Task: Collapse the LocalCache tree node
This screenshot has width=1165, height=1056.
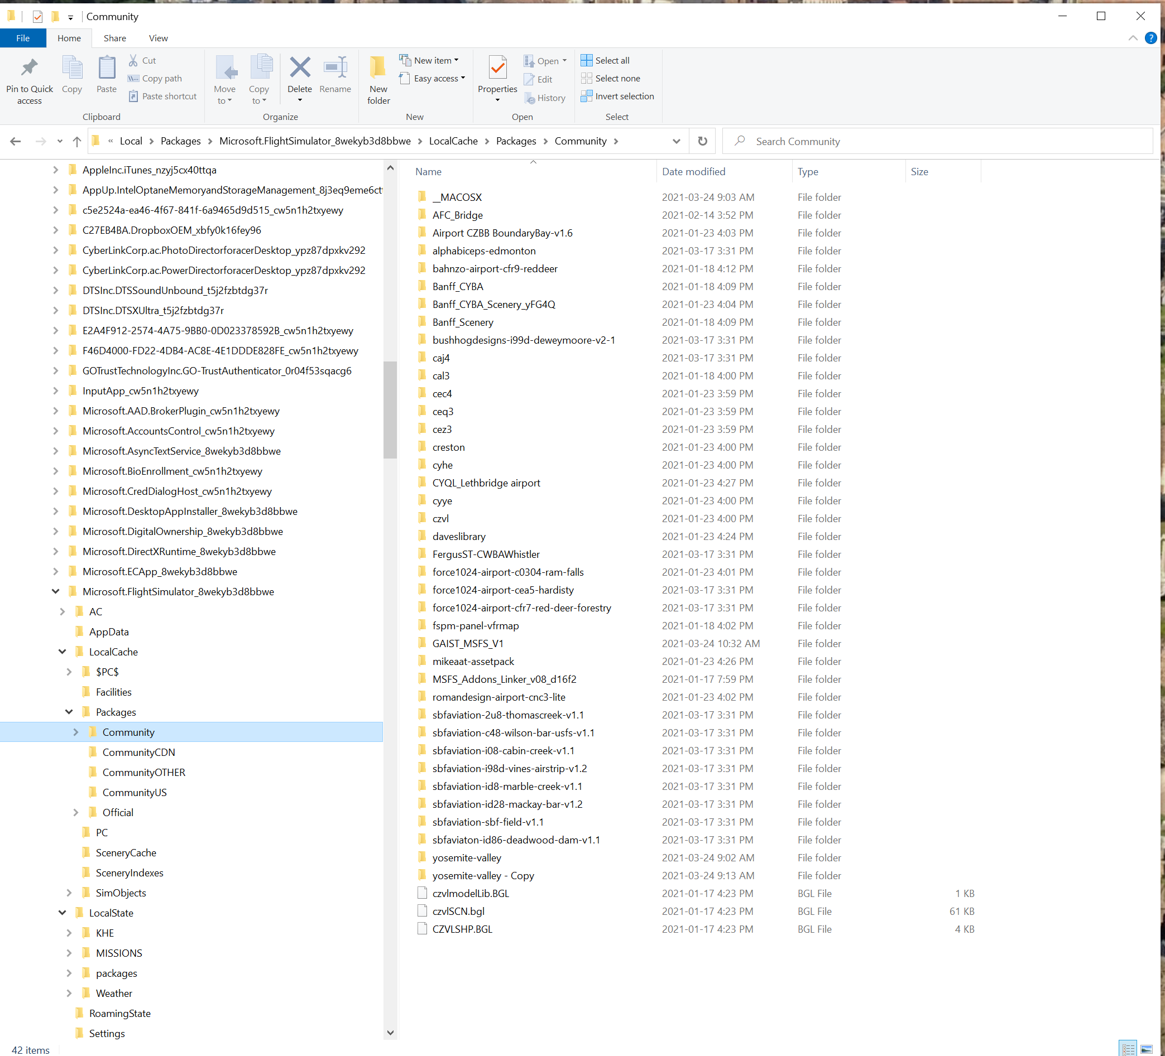Action: [63, 652]
